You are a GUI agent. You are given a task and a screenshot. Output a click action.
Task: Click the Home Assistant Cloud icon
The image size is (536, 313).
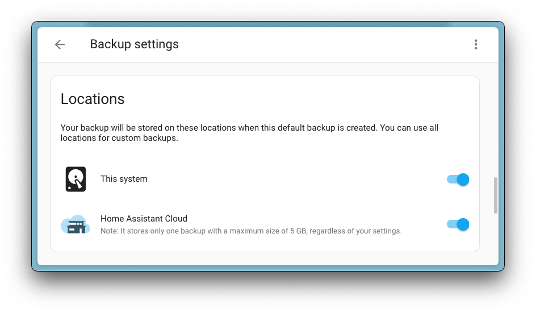coord(76,224)
